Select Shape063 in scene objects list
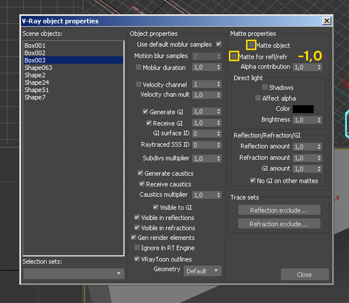This screenshot has width=349, height=303. [x=73, y=68]
